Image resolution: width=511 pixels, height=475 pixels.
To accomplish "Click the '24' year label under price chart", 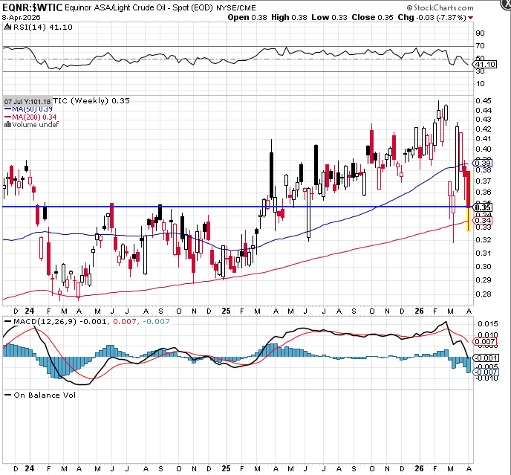I will point(30,311).
